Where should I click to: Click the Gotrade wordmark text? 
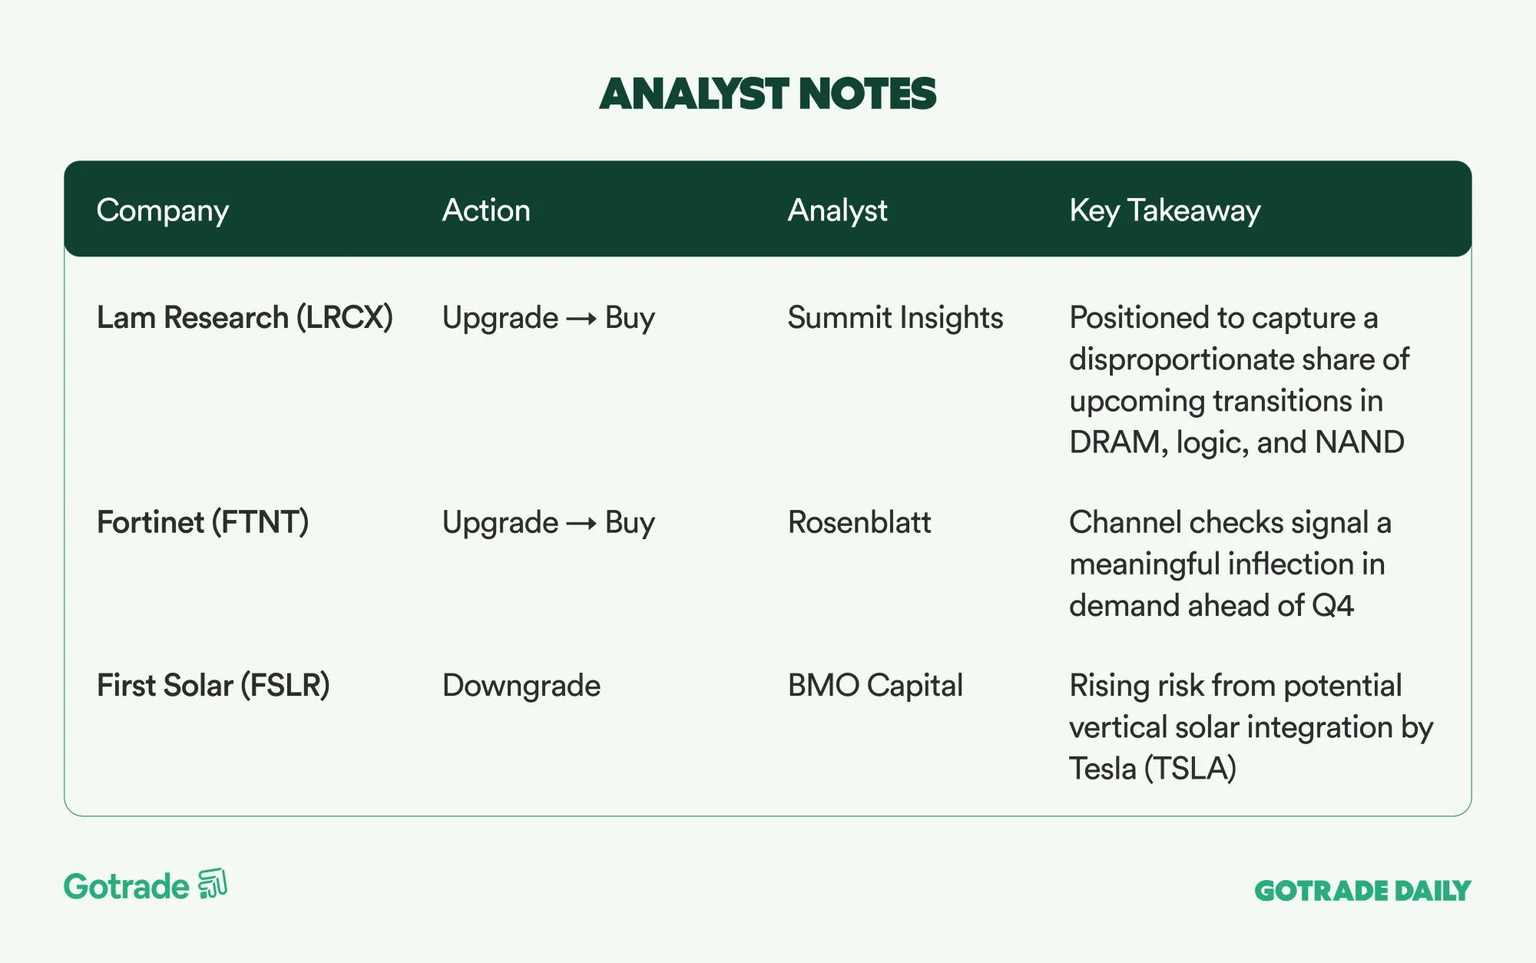(127, 887)
